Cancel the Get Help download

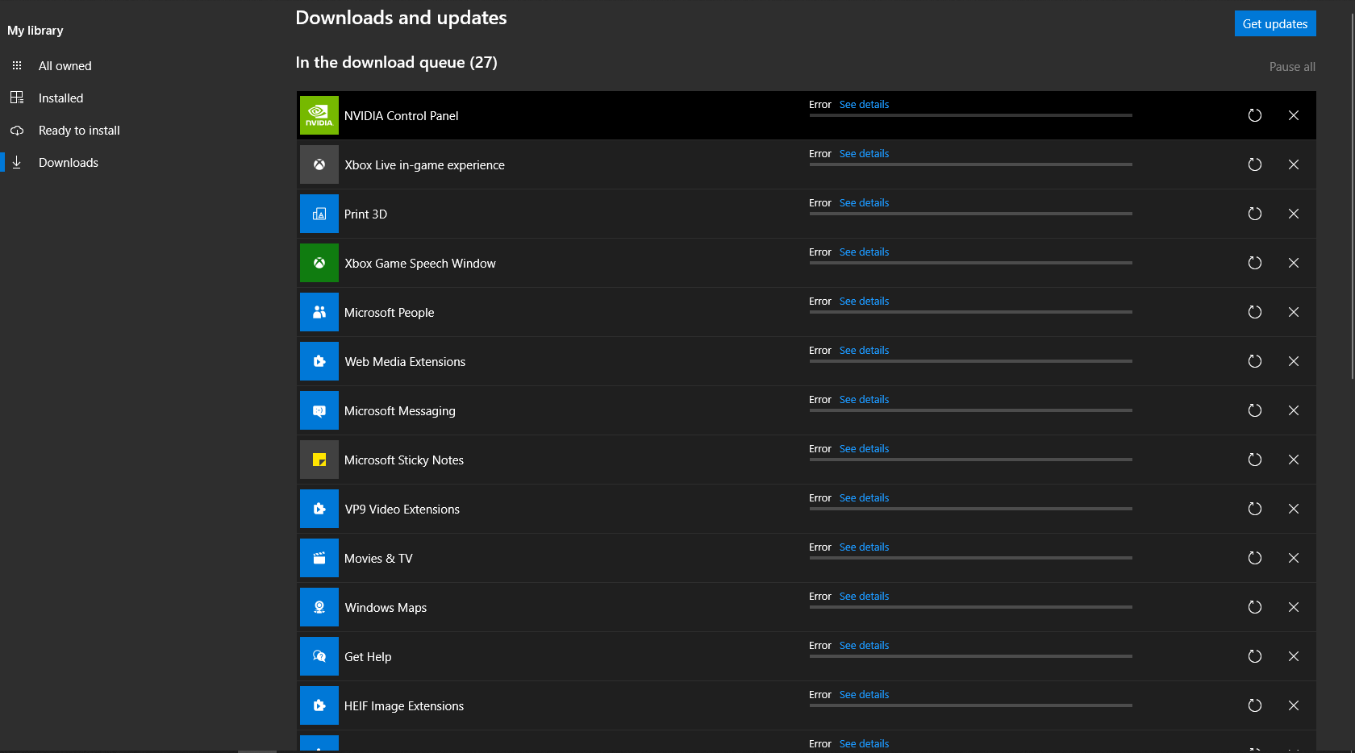(x=1294, y=656)
